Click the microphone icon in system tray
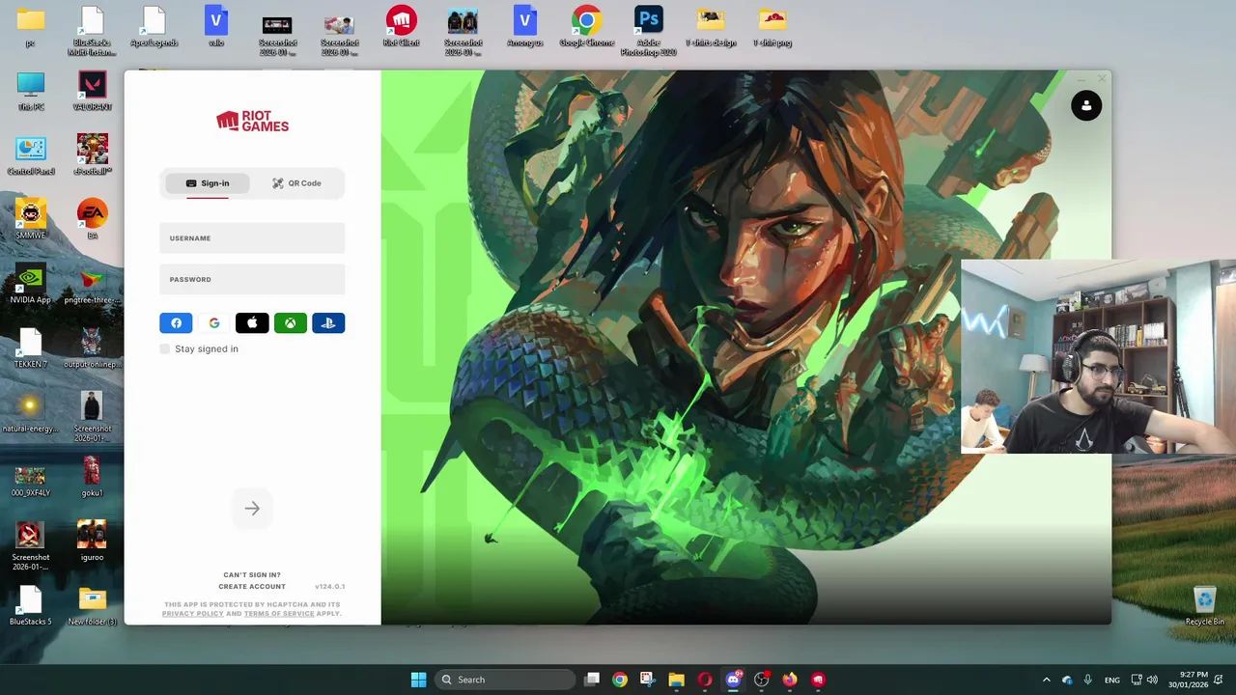 click(x=1087, y=680)
